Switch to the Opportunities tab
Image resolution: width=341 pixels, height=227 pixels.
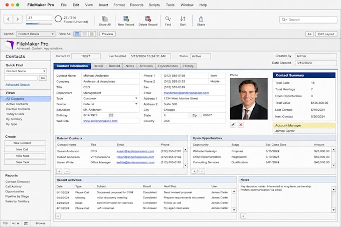(x=168, y=66)
